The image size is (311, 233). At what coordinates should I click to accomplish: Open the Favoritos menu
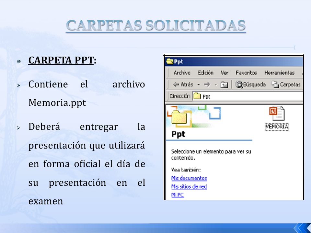tap(246, 73)
